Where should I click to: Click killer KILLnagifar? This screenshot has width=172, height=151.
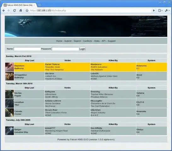point(96,101)
